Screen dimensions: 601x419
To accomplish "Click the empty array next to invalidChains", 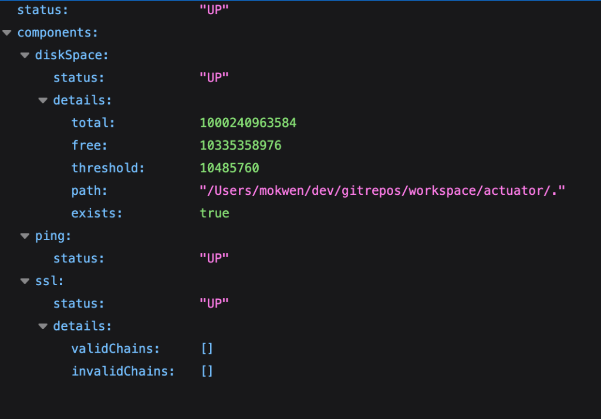I will 207,371.
